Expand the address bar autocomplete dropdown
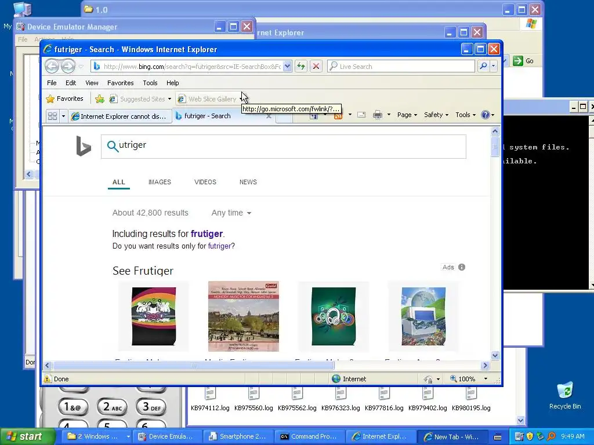 [288, 66]
